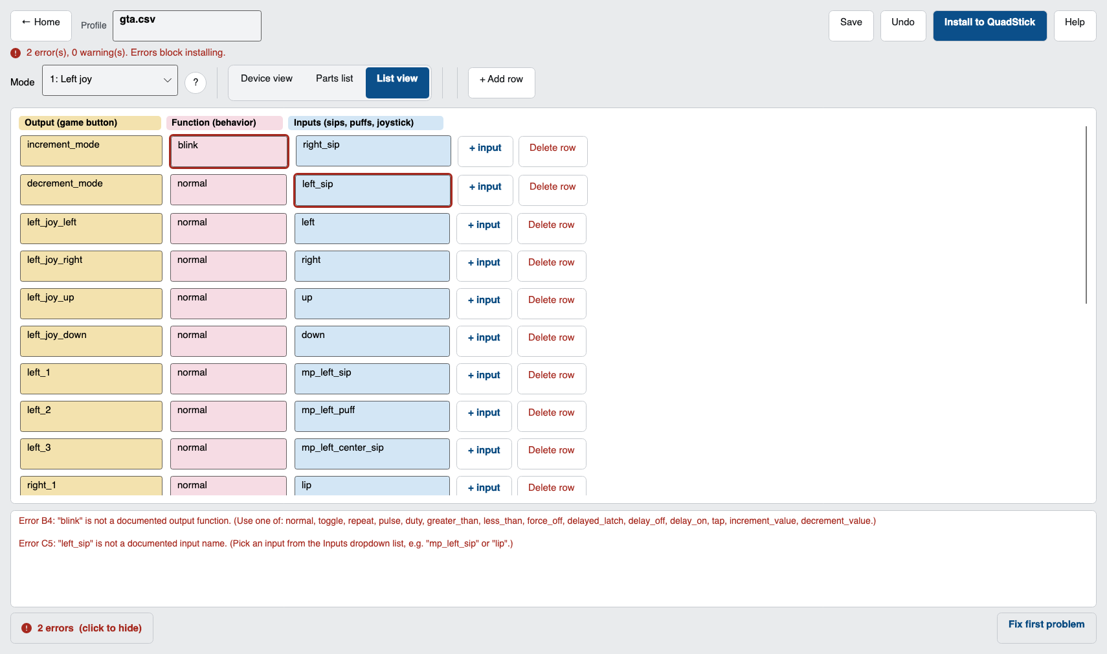The height and width of the screenshot is (654, 1107).
Task: Click the Inputs (sips, puffs, joystick) header
Action: (x=366, y=123)
